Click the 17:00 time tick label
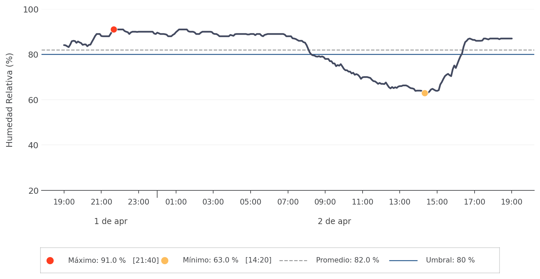Screen dimensions: 540x279 (474, 202)
